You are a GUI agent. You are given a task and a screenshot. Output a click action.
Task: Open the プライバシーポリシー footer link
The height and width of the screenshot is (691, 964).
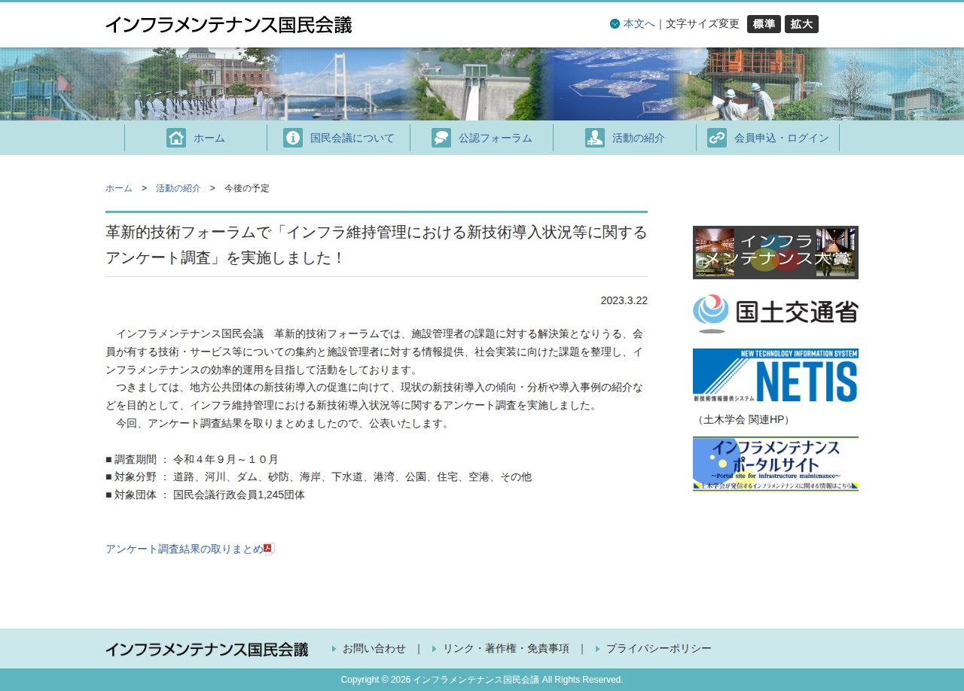coord(659,648)
